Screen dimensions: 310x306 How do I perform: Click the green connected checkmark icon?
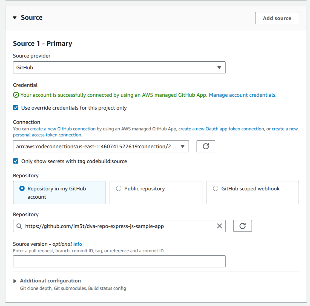click(x=16, y=95)
